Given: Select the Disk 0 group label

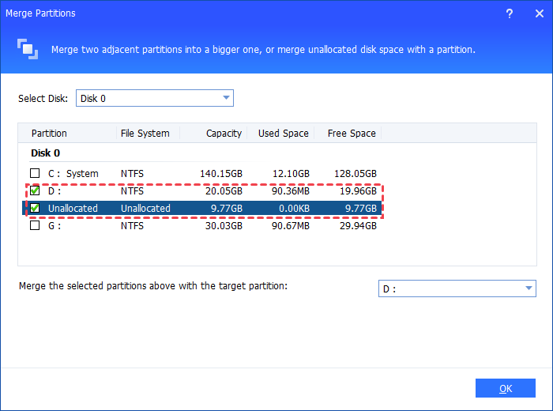Looking at the screenshot, I should (46, 153).
